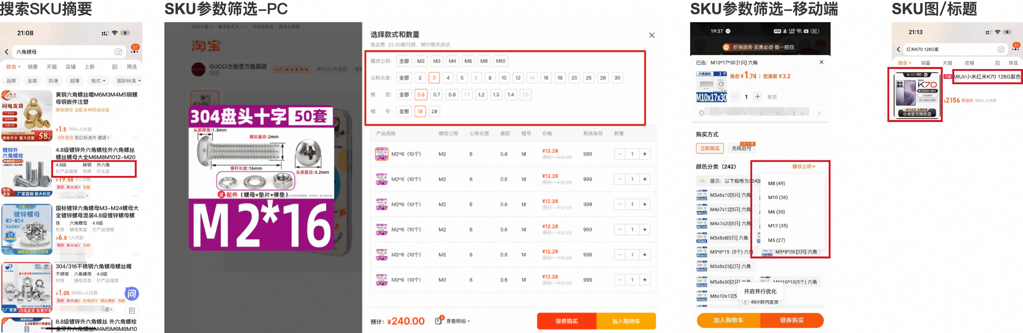The width and height of the screenshot is (1023, 333).
Task: Increase quantity in first M2*6 row
Action: (645, 154)
